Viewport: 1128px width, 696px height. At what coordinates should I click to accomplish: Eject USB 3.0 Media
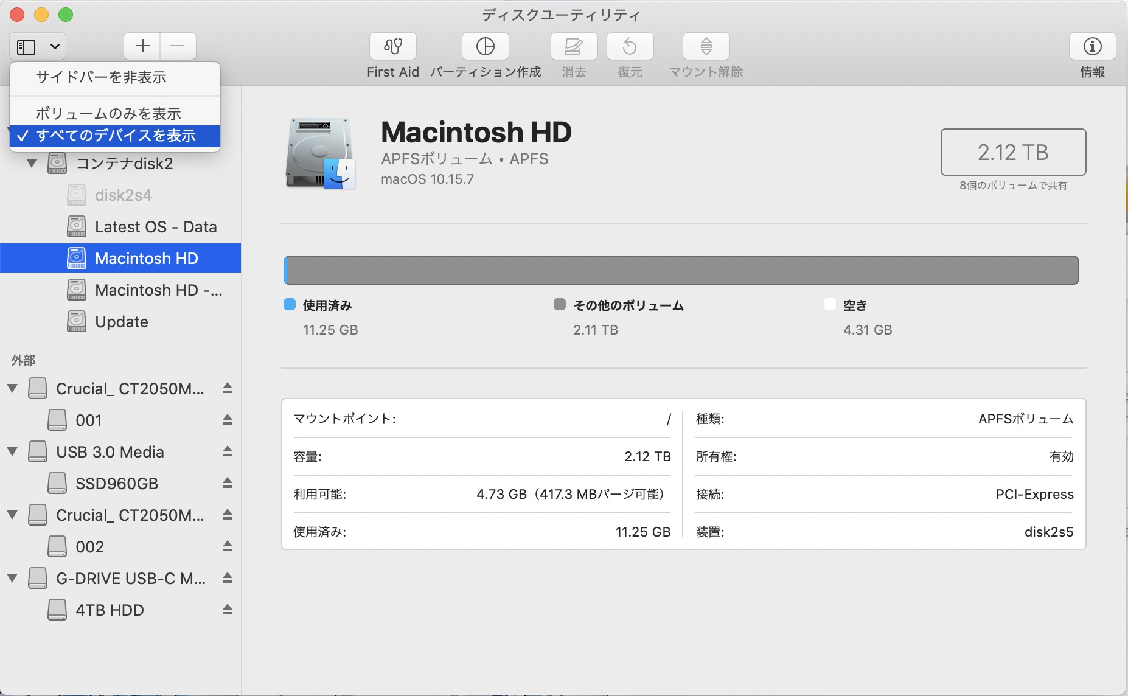[x=228, y=451]
